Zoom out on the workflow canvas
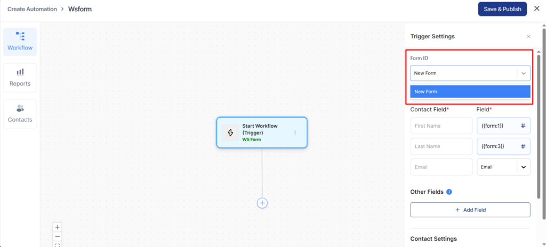The width and height of the screenshot is (546, 247). click(x=58, y=236)
